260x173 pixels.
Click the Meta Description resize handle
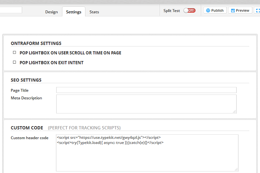click(x=234, y=112)
